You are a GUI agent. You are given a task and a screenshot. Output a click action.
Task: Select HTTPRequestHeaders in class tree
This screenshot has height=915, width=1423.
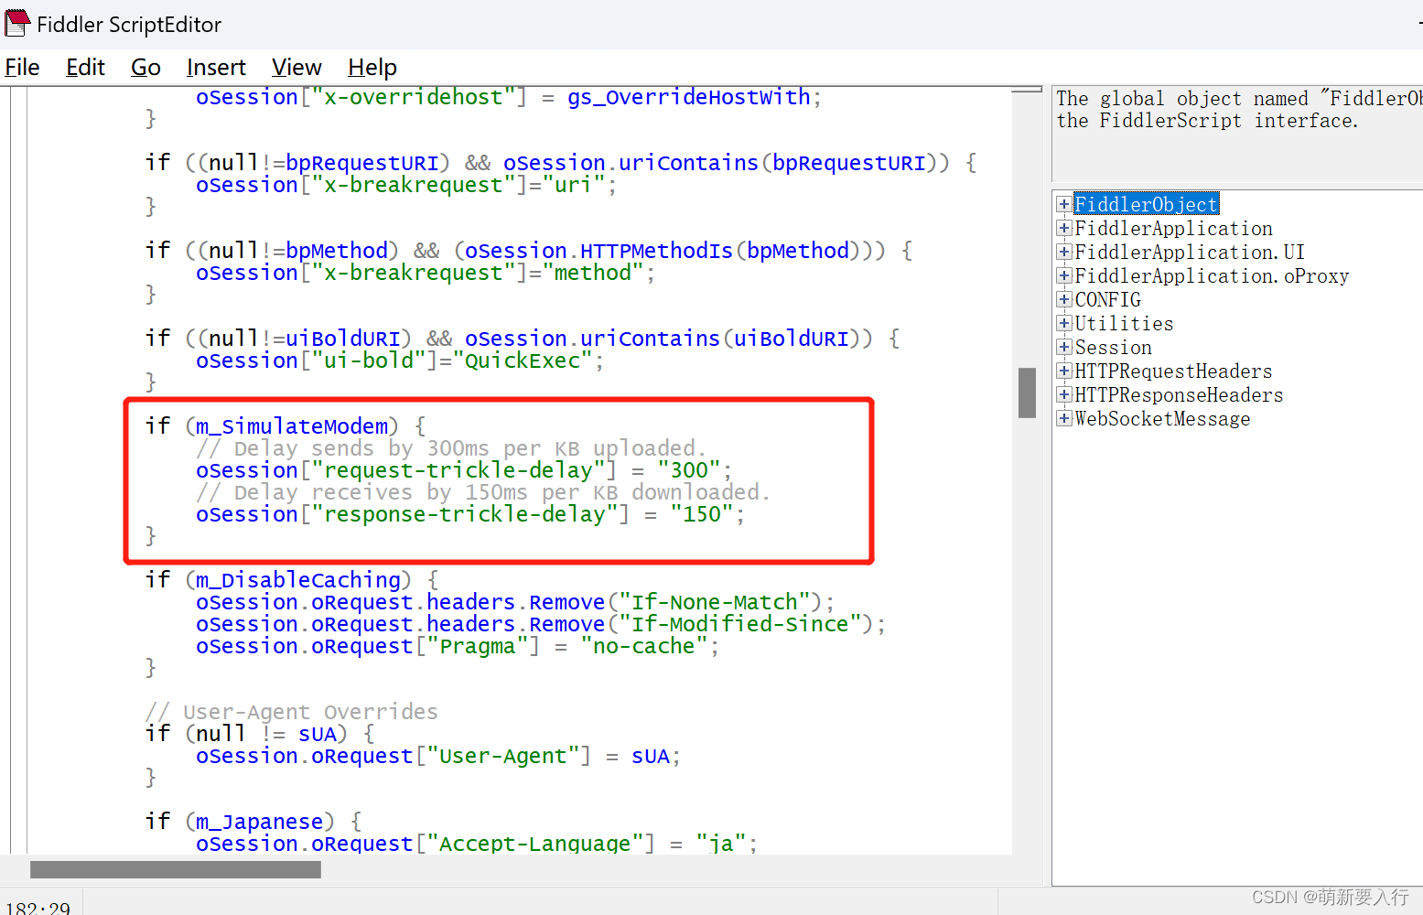[1173, 371]
